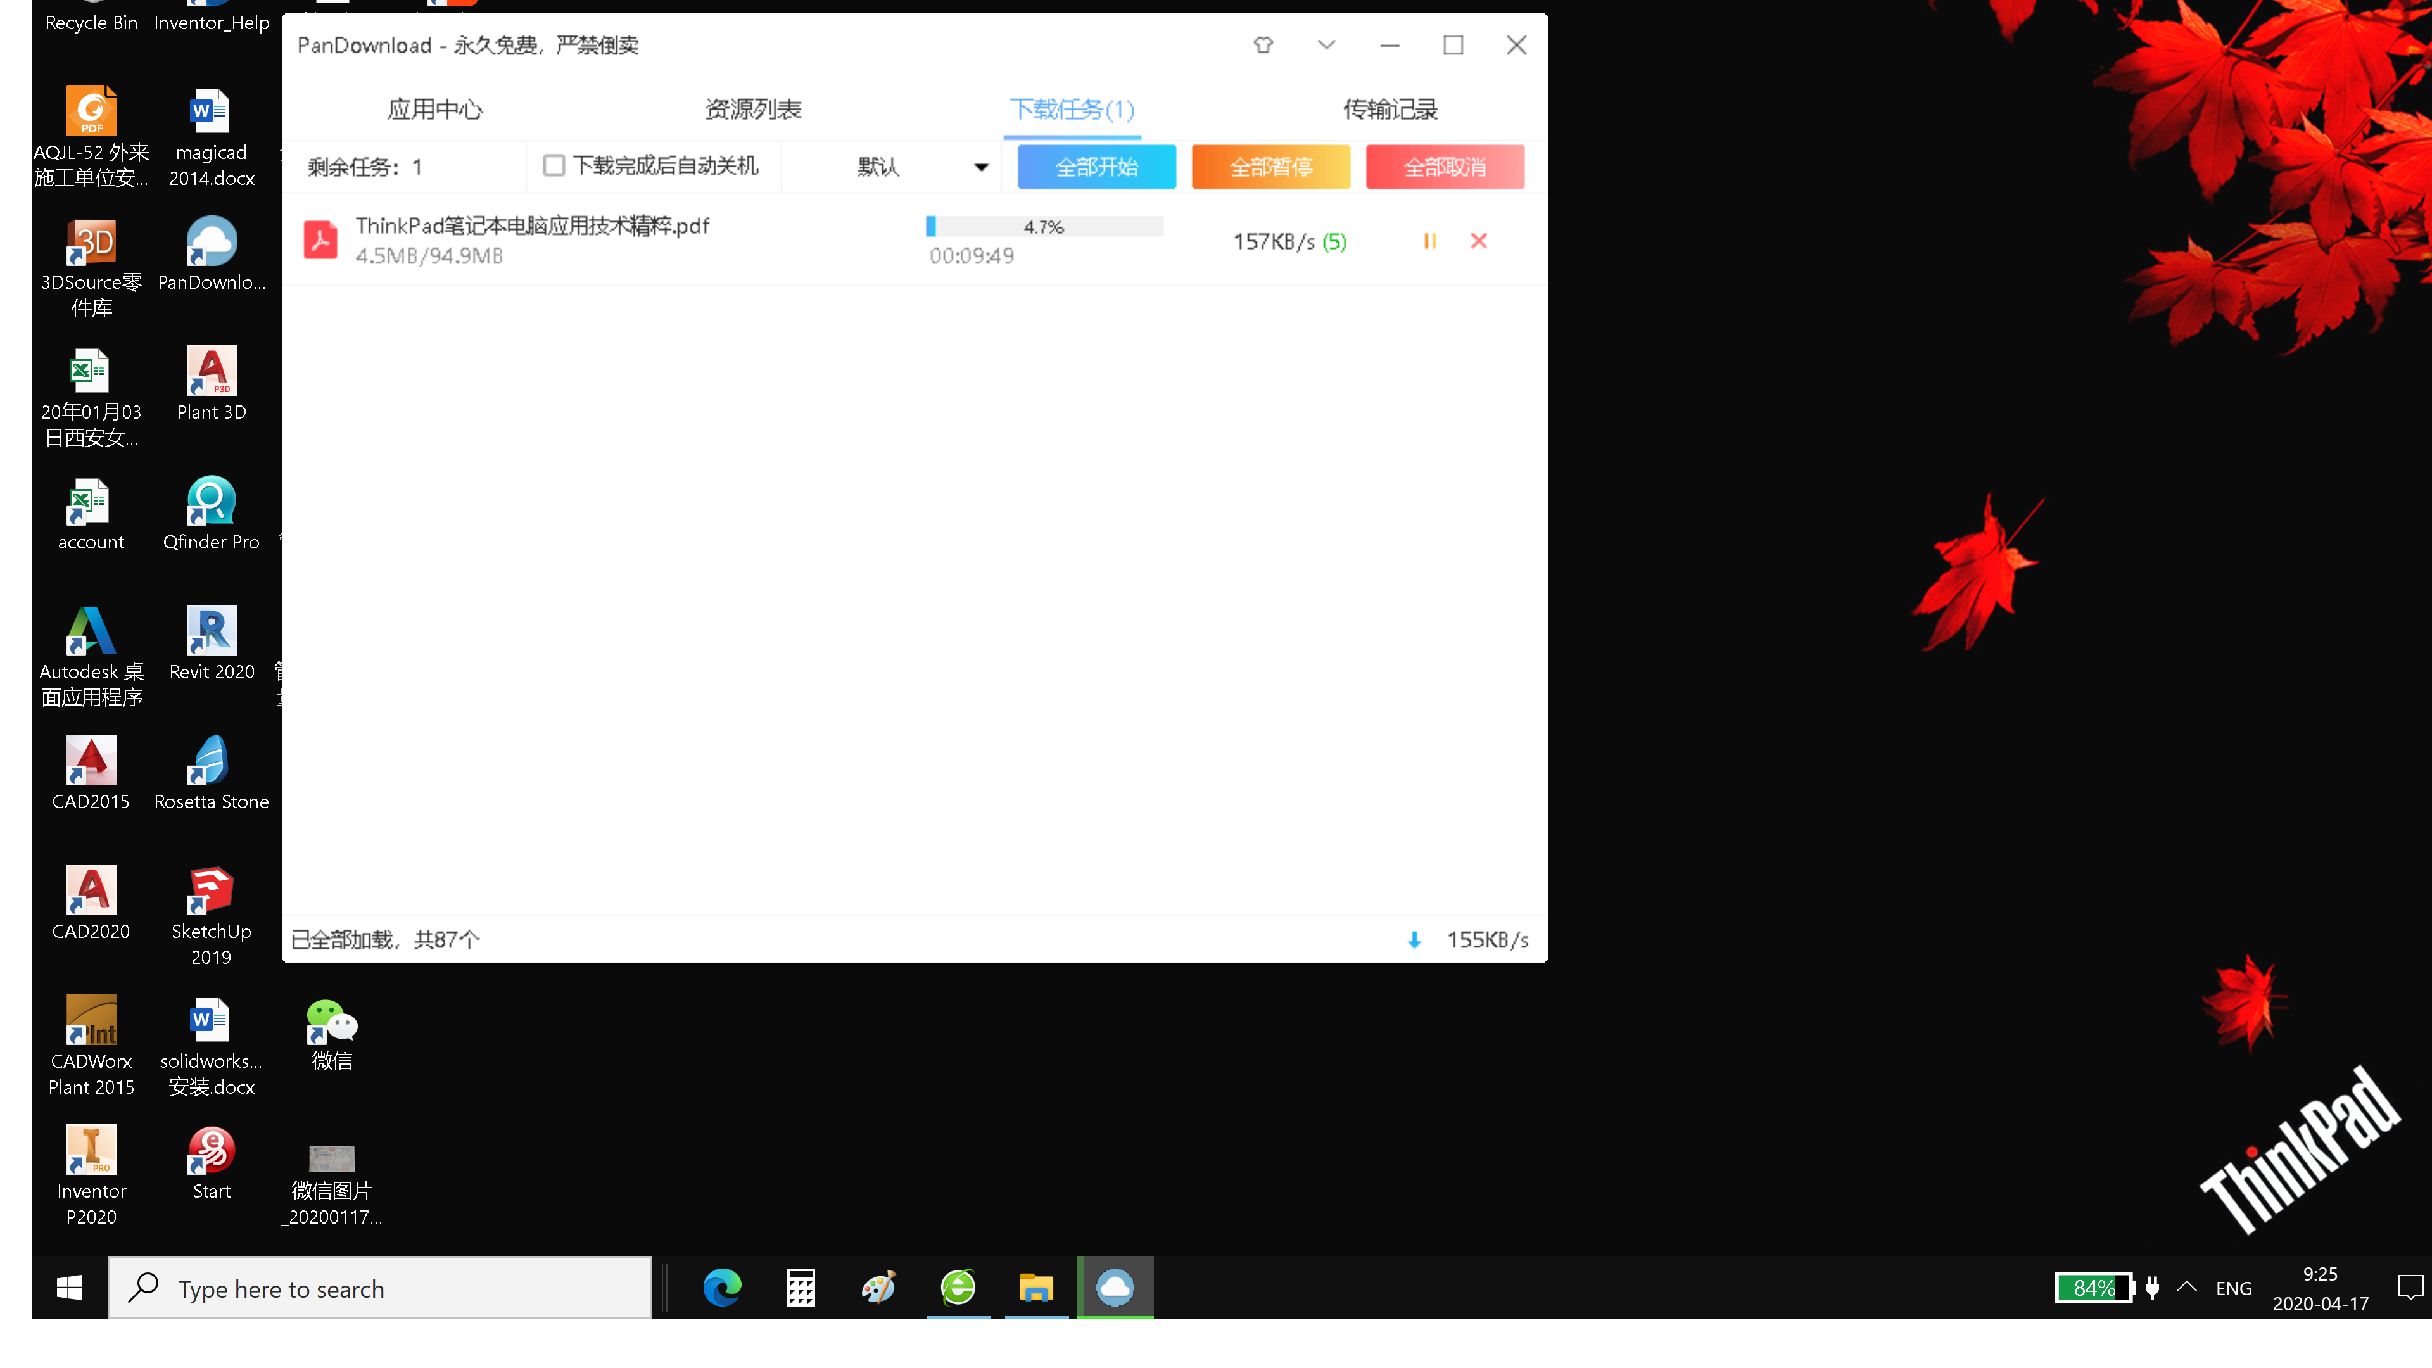This screenshot has height=1368, width=2432.
Task: Select PanDownload desktop shortcut
Action: point(212,255)
